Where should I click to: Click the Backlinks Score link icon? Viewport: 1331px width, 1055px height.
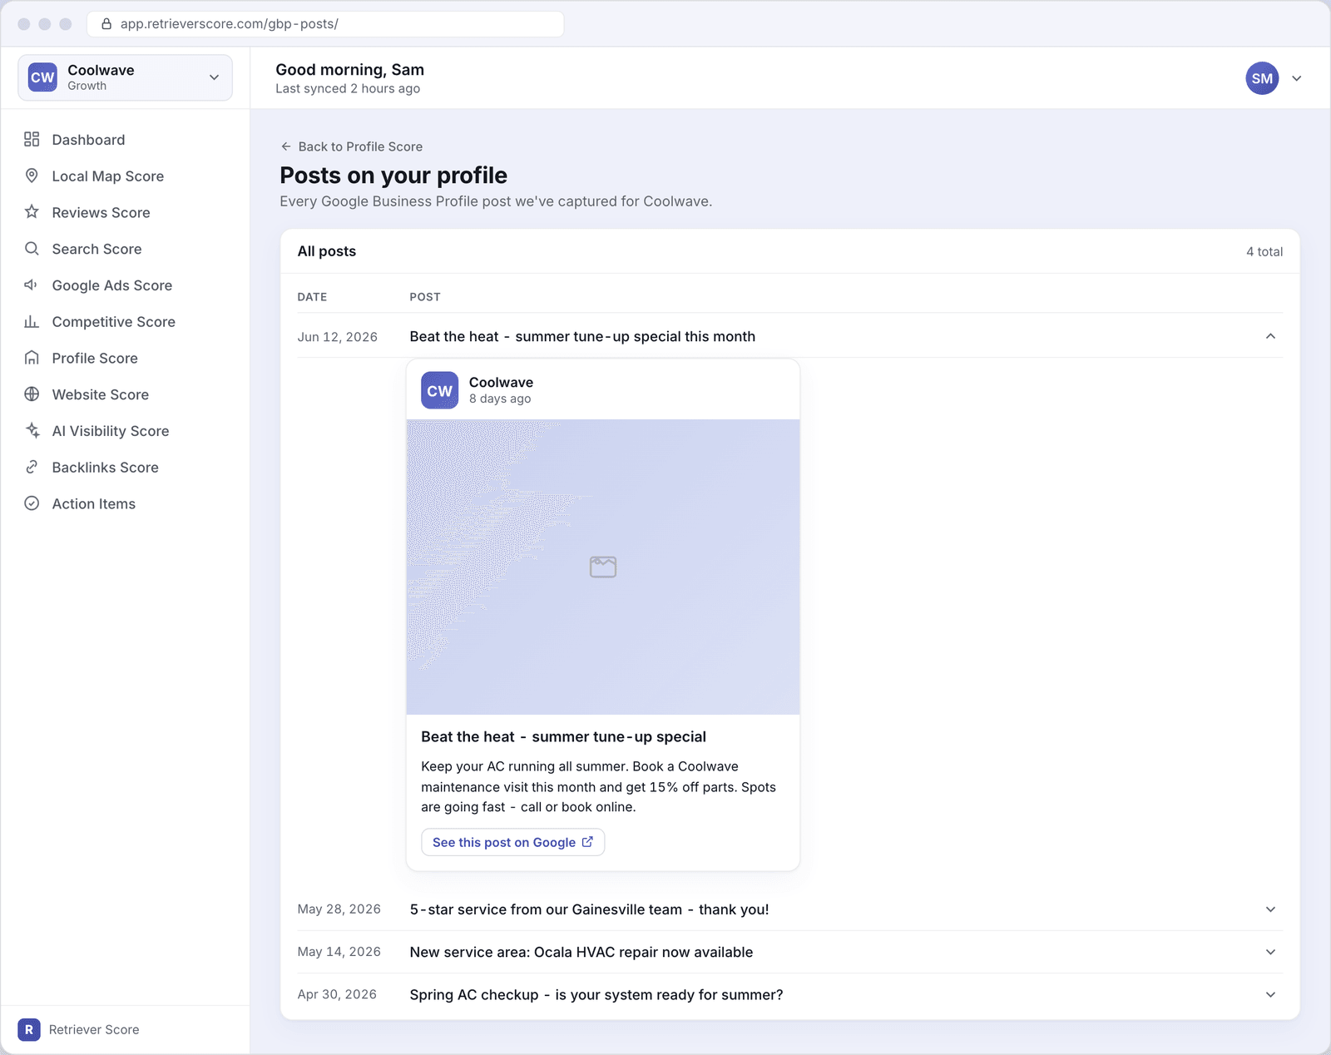click(32, 467)
